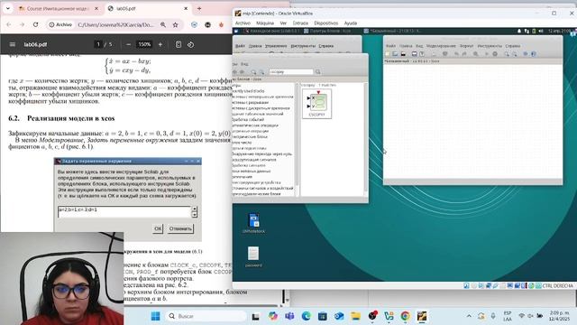
Task: Open Файл menu in Xcos diagram window
Action: [x=390, y=46]
